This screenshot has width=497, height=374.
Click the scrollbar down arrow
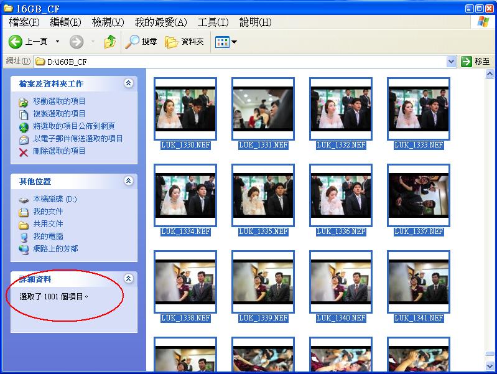490,366
